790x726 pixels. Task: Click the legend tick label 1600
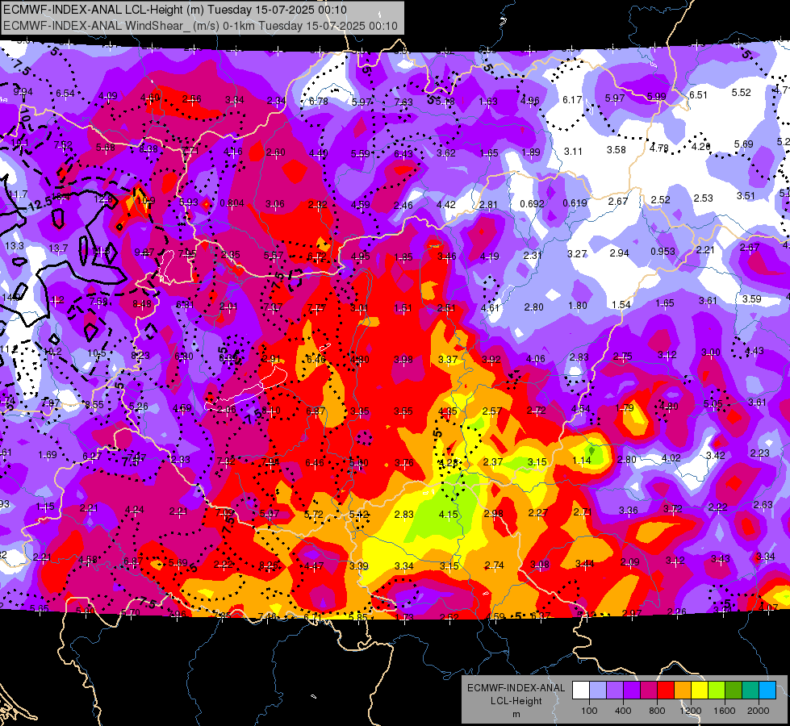(725, 711)
